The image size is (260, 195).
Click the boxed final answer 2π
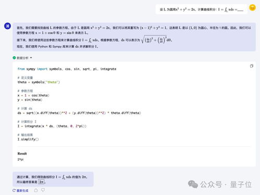coord(41,182)
